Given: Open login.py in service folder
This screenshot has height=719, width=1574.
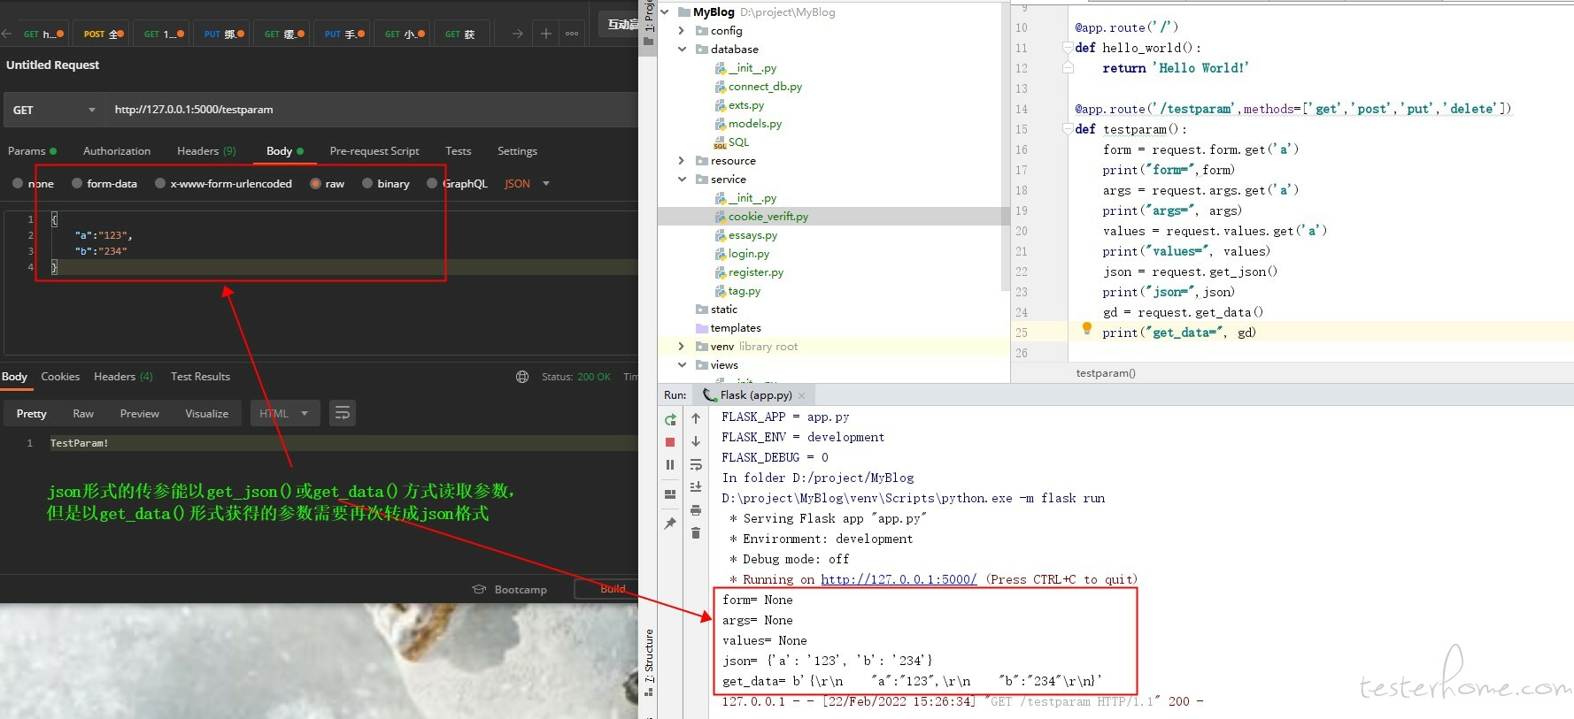Looking at the screenshot, I should click(x=748, y=254).
